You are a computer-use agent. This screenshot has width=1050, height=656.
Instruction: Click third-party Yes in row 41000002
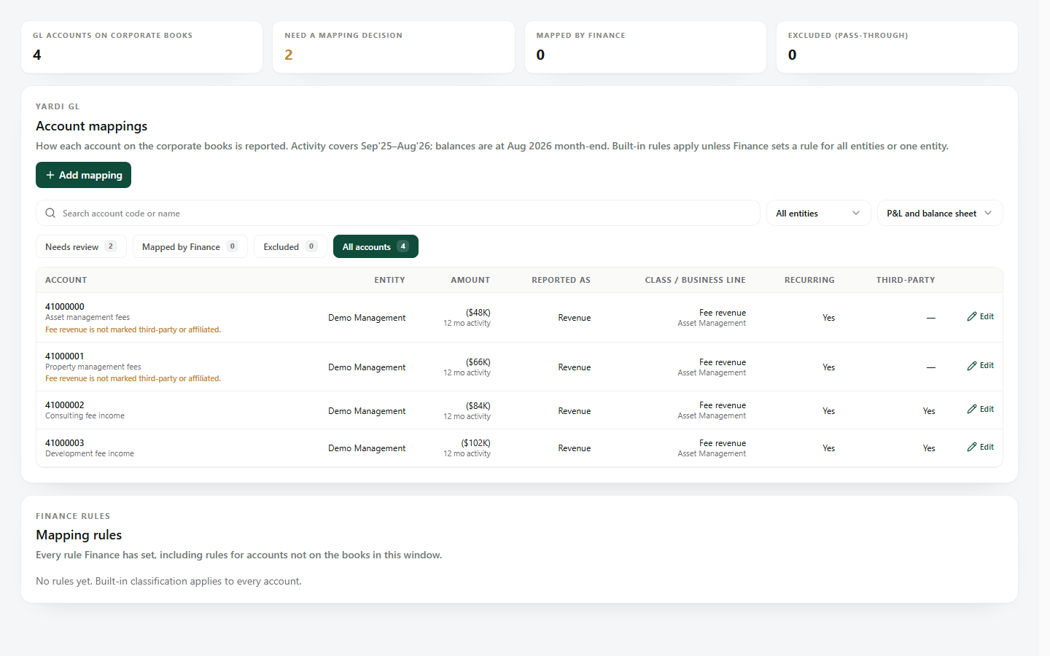tap(929, 411)
